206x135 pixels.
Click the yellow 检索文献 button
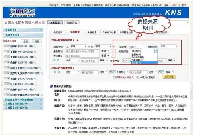(169, 77)
